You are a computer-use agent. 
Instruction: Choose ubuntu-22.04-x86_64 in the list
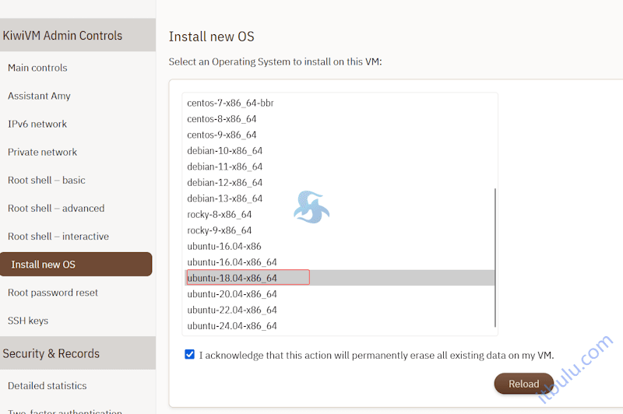point(232,310)
